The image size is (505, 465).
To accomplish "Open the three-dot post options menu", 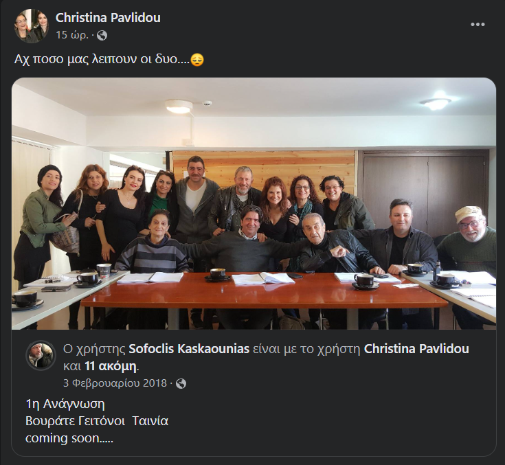I will pos(478,25).
